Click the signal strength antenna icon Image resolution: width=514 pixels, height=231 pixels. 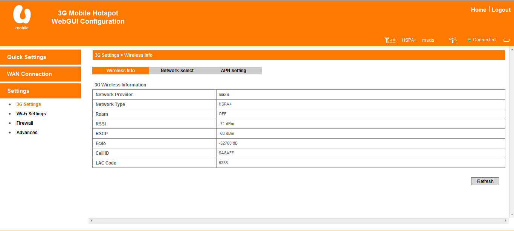390,40
